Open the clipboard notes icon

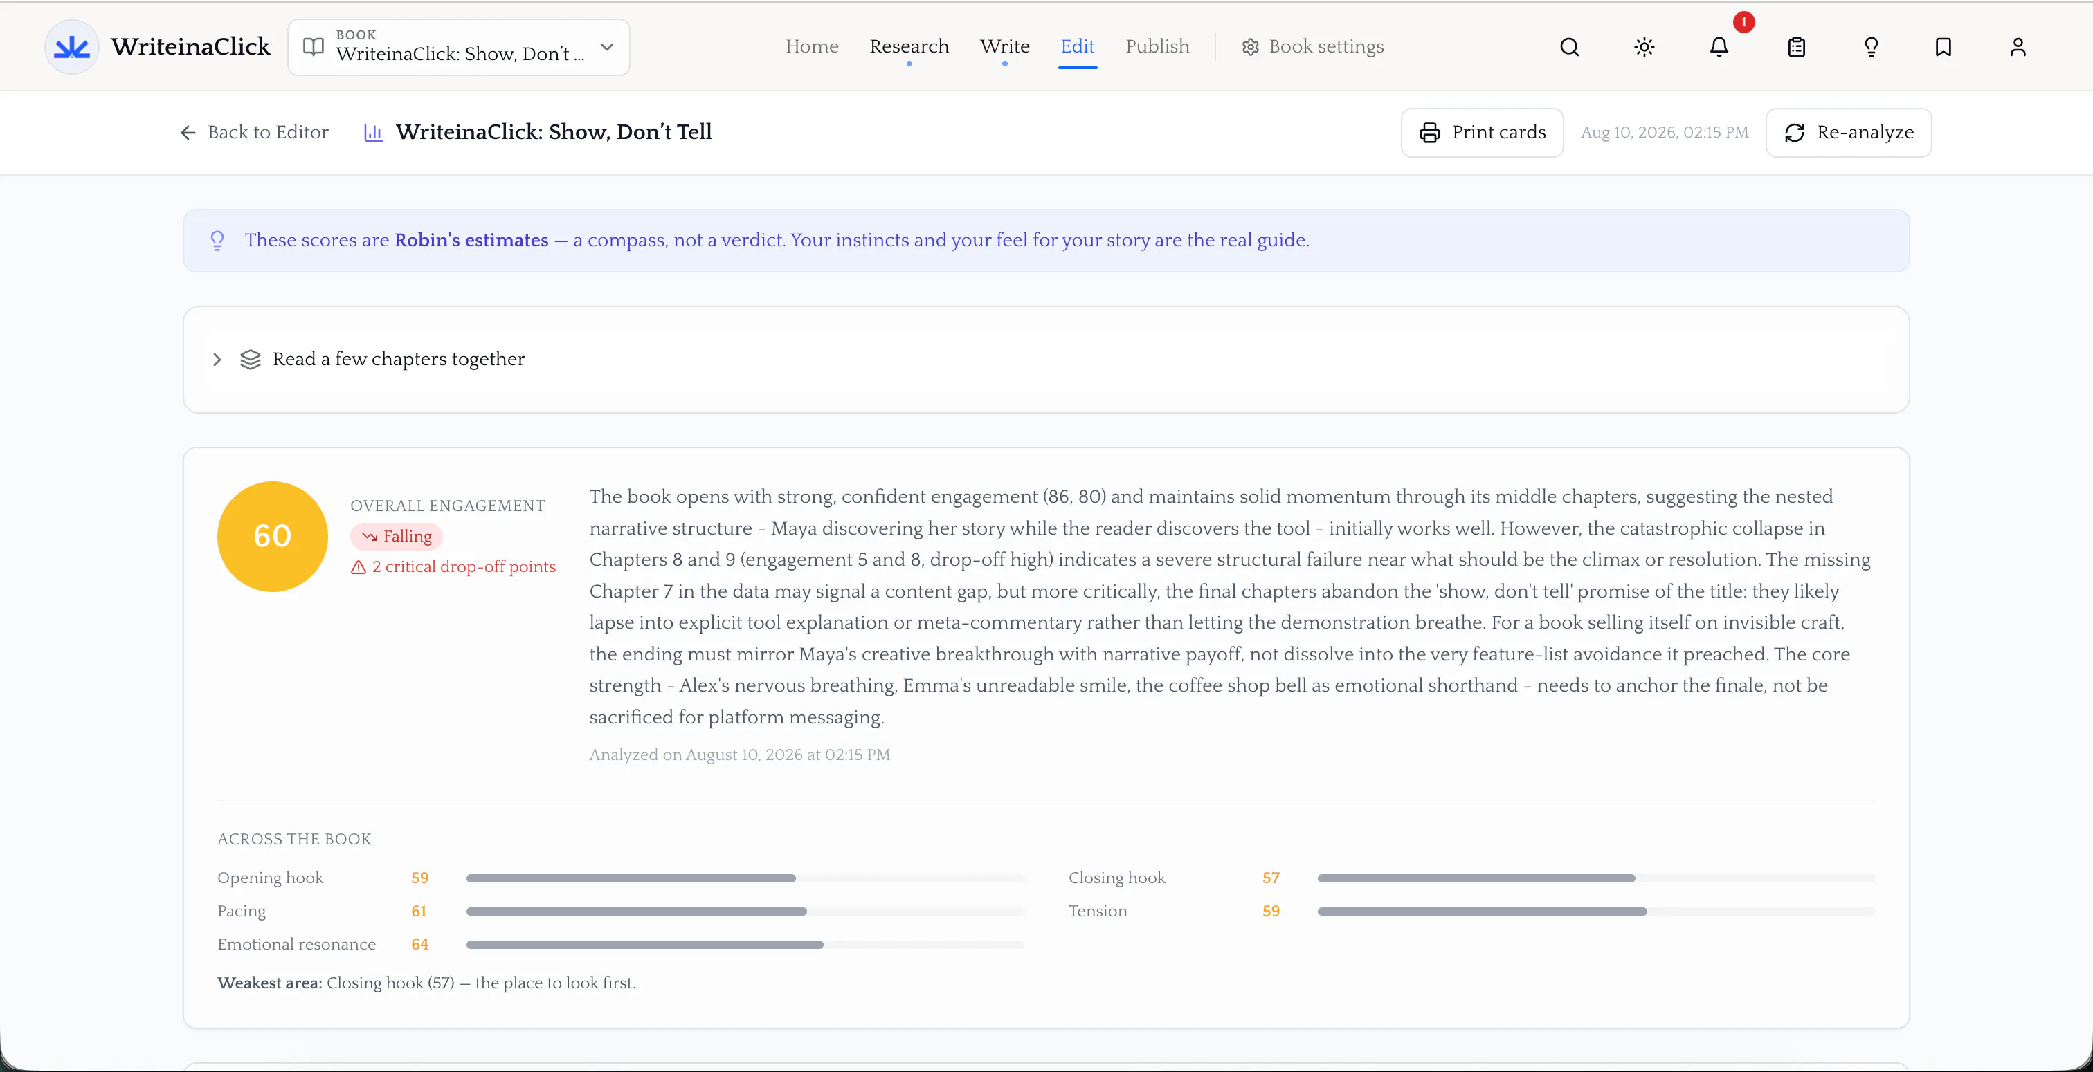(x=1797, y=47)
